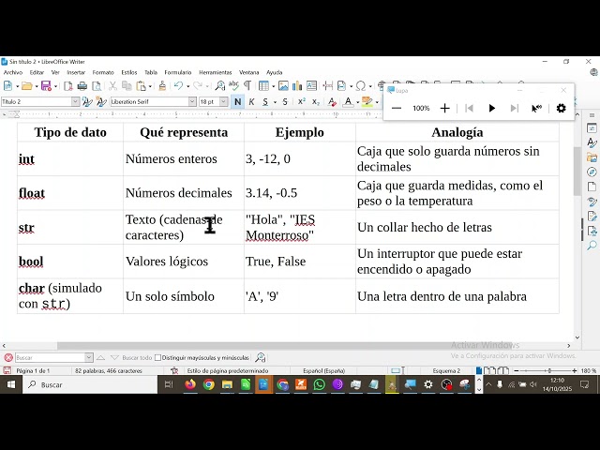Open Find and Replace from the find bar

(x=261, y=358)
